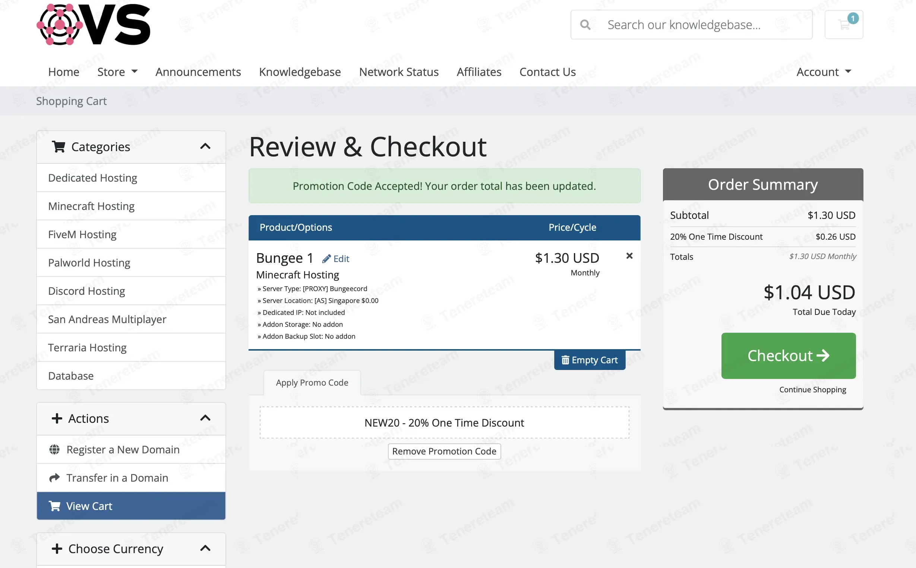Click the search magnifier icon
Image resolution: width=916 pixels, height=568 pixels.
(x=585, y=25)
